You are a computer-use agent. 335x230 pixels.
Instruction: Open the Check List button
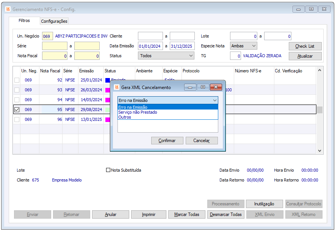(x=305, y=46)
